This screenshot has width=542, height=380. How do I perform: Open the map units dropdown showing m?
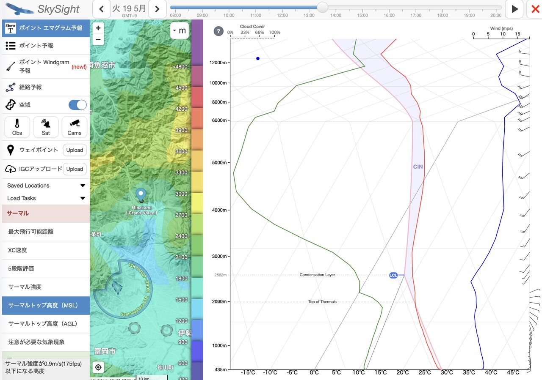180,30
